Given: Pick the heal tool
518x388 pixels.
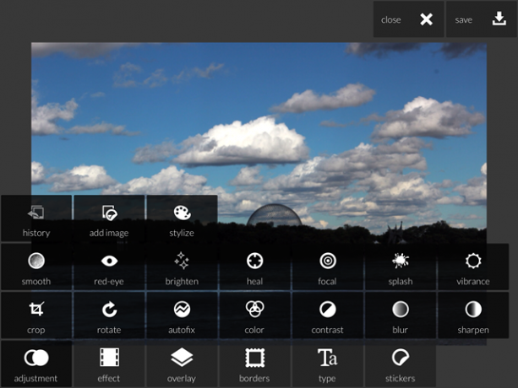Looking at the screenshot, I should tap(254, 267).
